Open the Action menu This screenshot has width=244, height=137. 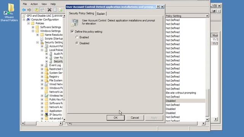34,4
